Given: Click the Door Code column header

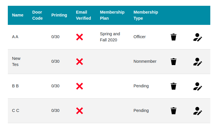Looking at the screenshot, I should 37,15.
